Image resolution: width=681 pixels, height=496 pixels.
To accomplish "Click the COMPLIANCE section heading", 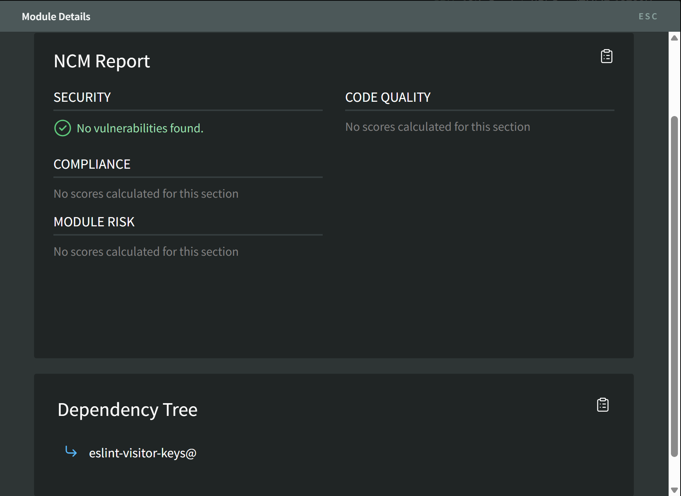I will [92, 164].
